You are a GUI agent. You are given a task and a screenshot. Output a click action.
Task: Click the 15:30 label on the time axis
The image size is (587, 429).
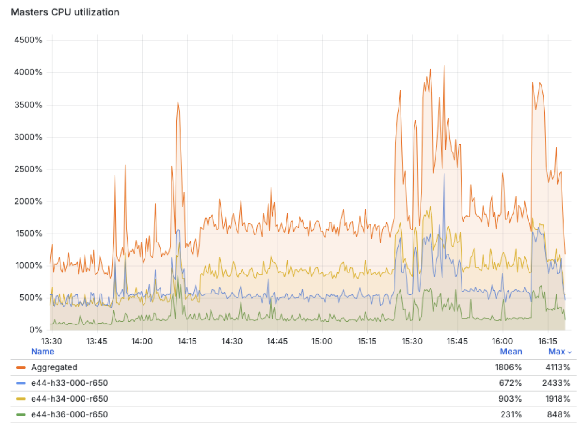coord(412,342)
